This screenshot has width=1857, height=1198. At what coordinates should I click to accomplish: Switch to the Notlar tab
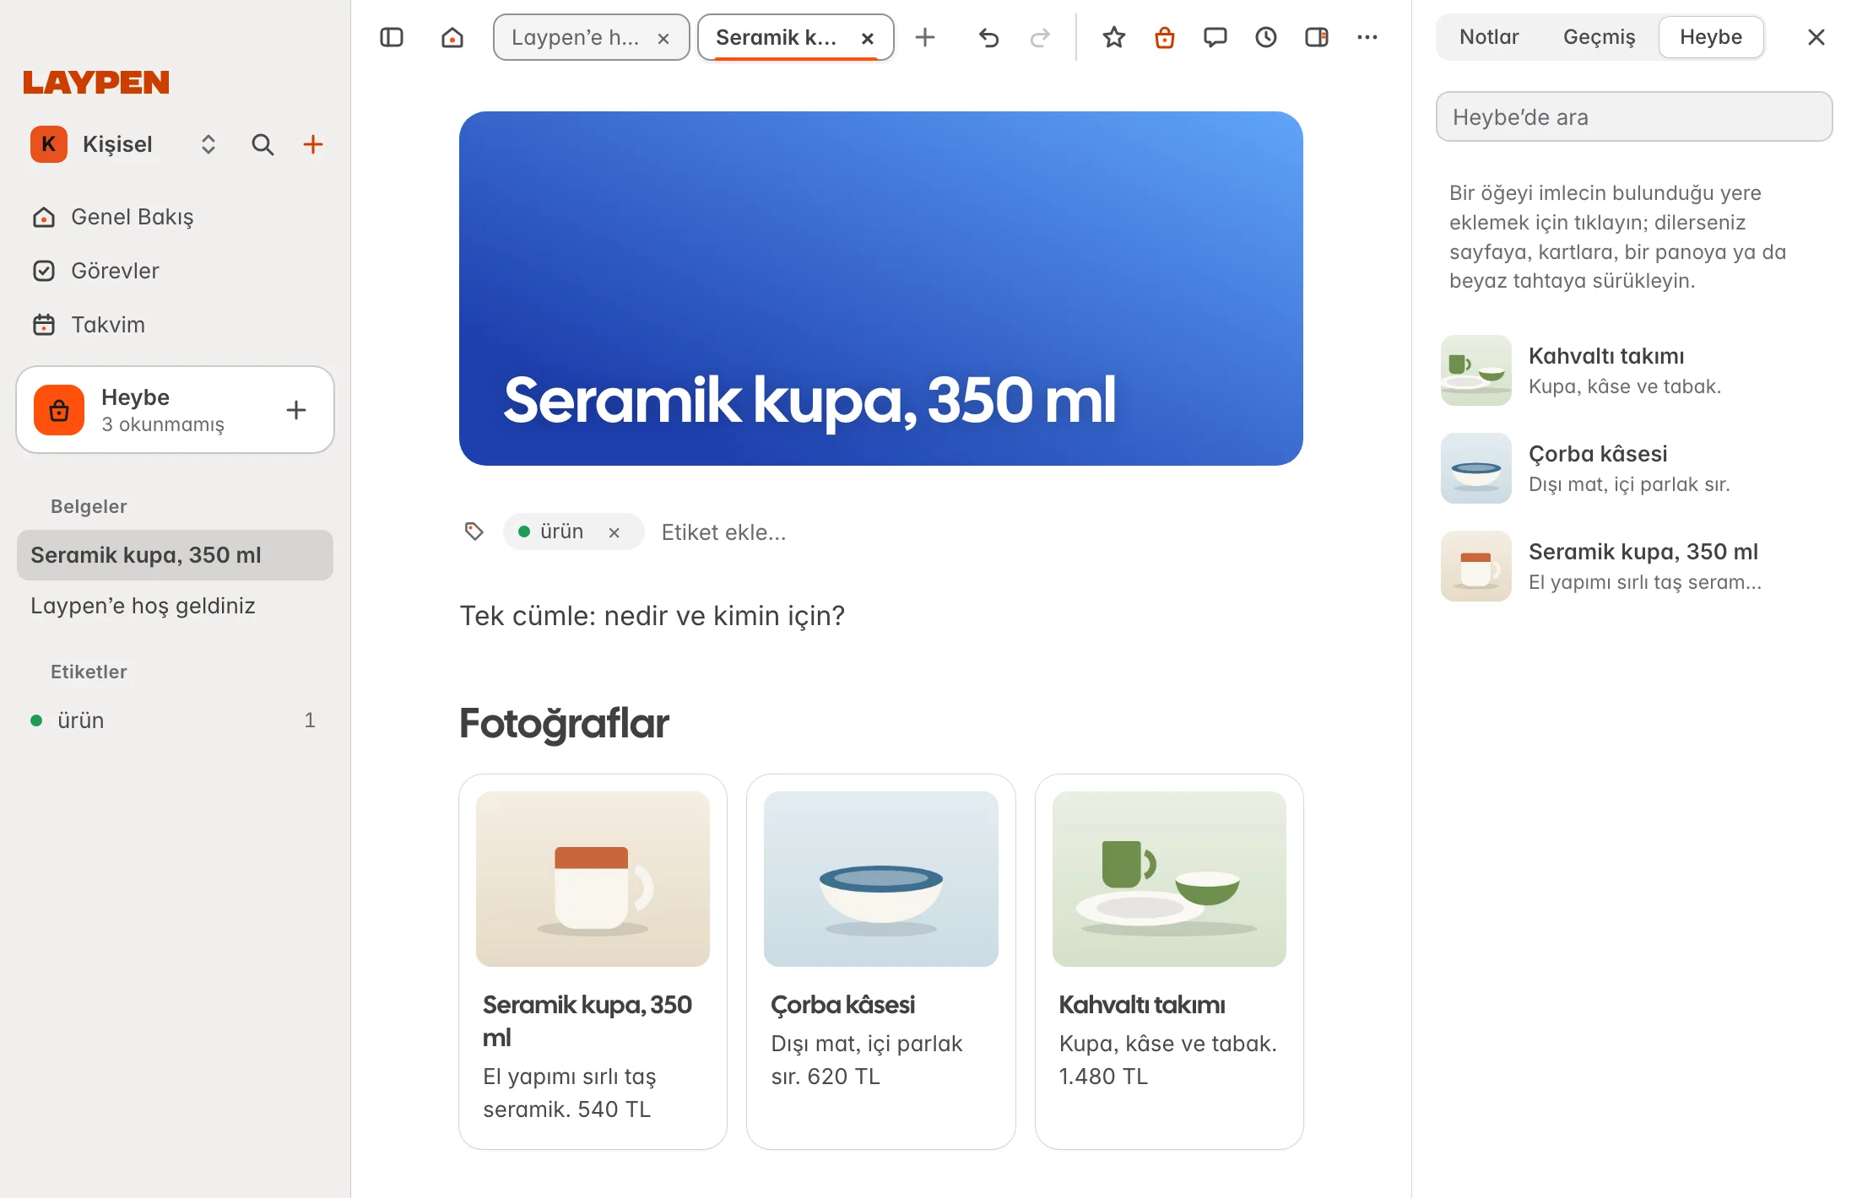[1489, 37]
